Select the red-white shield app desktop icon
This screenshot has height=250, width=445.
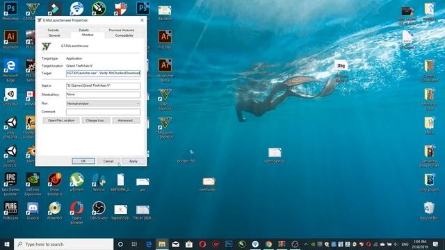120,8
